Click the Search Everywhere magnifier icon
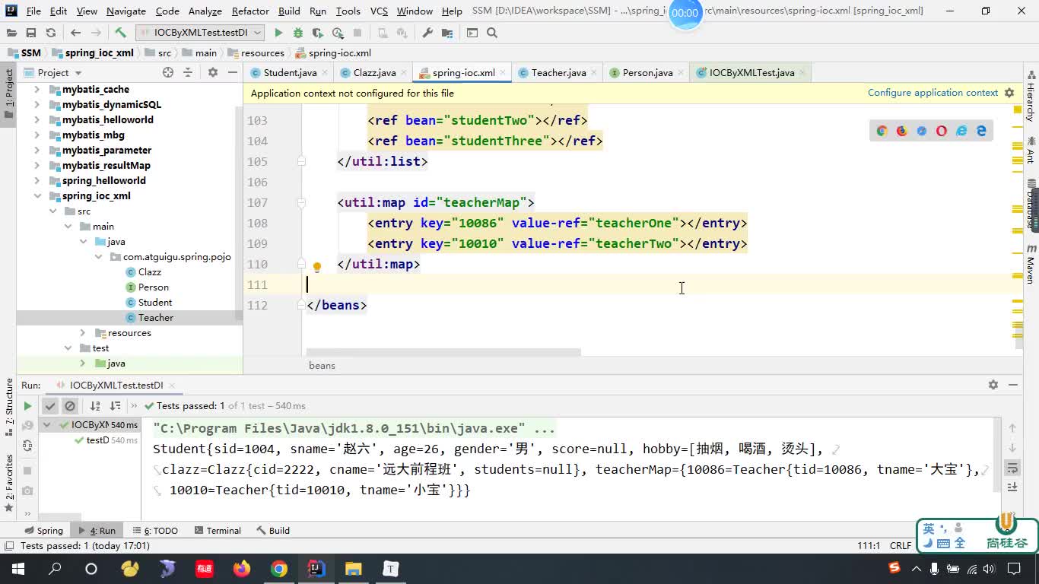The height and width of the screenshot is (584, 1039). click(492, 33)
